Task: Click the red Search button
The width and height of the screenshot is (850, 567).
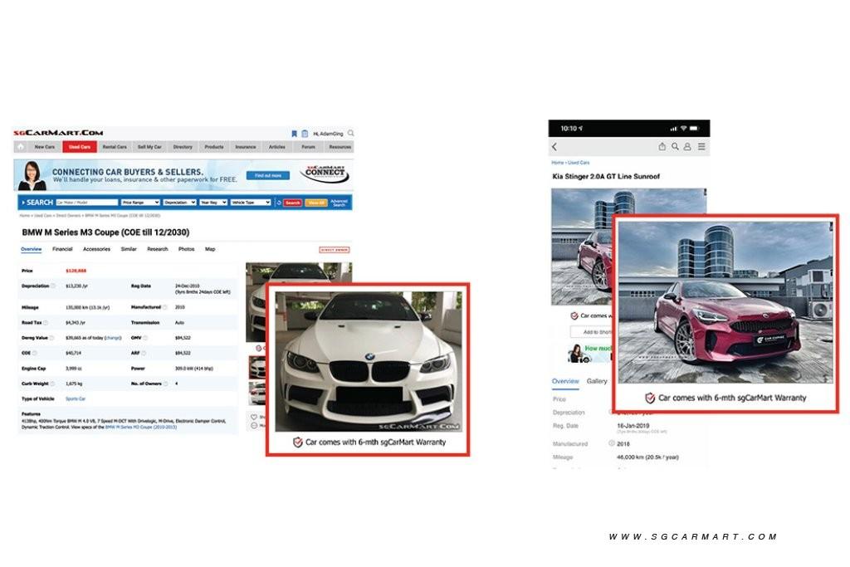Action: point(293,203)
